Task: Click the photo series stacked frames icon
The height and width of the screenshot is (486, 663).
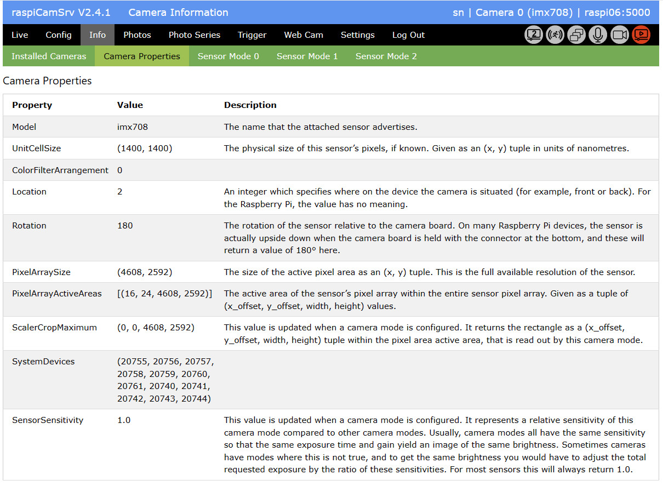Action: (576, 35)
